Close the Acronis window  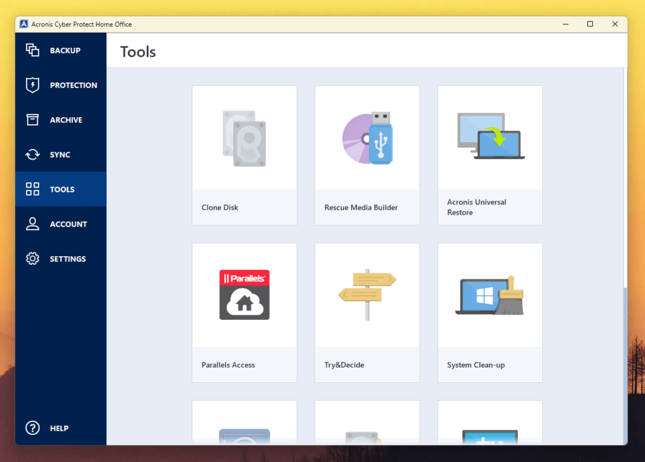point(615,25)
